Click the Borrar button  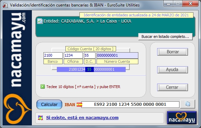pyautogui.click(x=173, y=52)
